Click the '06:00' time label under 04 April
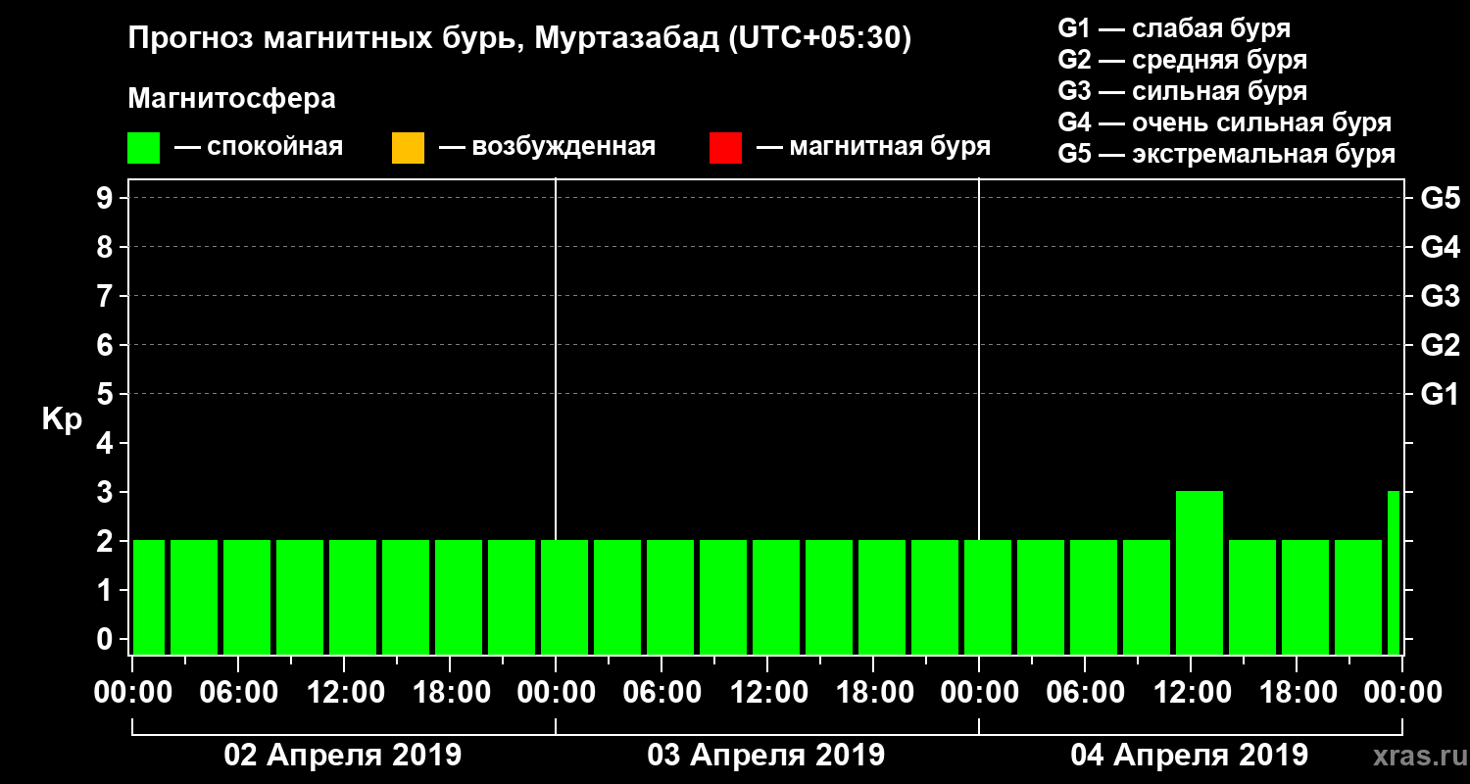This screenshot has height=784, width=1470. [x=1086, y=693]
